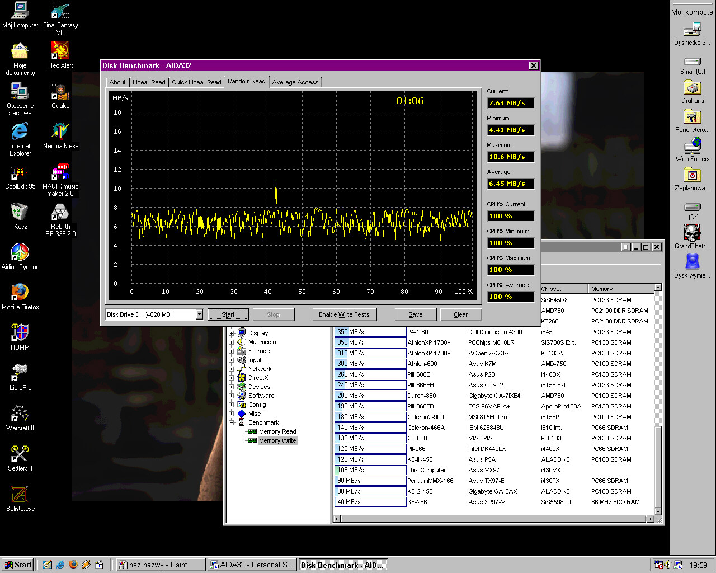
Task: Select the This Computer 106 MB/s row
Action: coord(494,470)
